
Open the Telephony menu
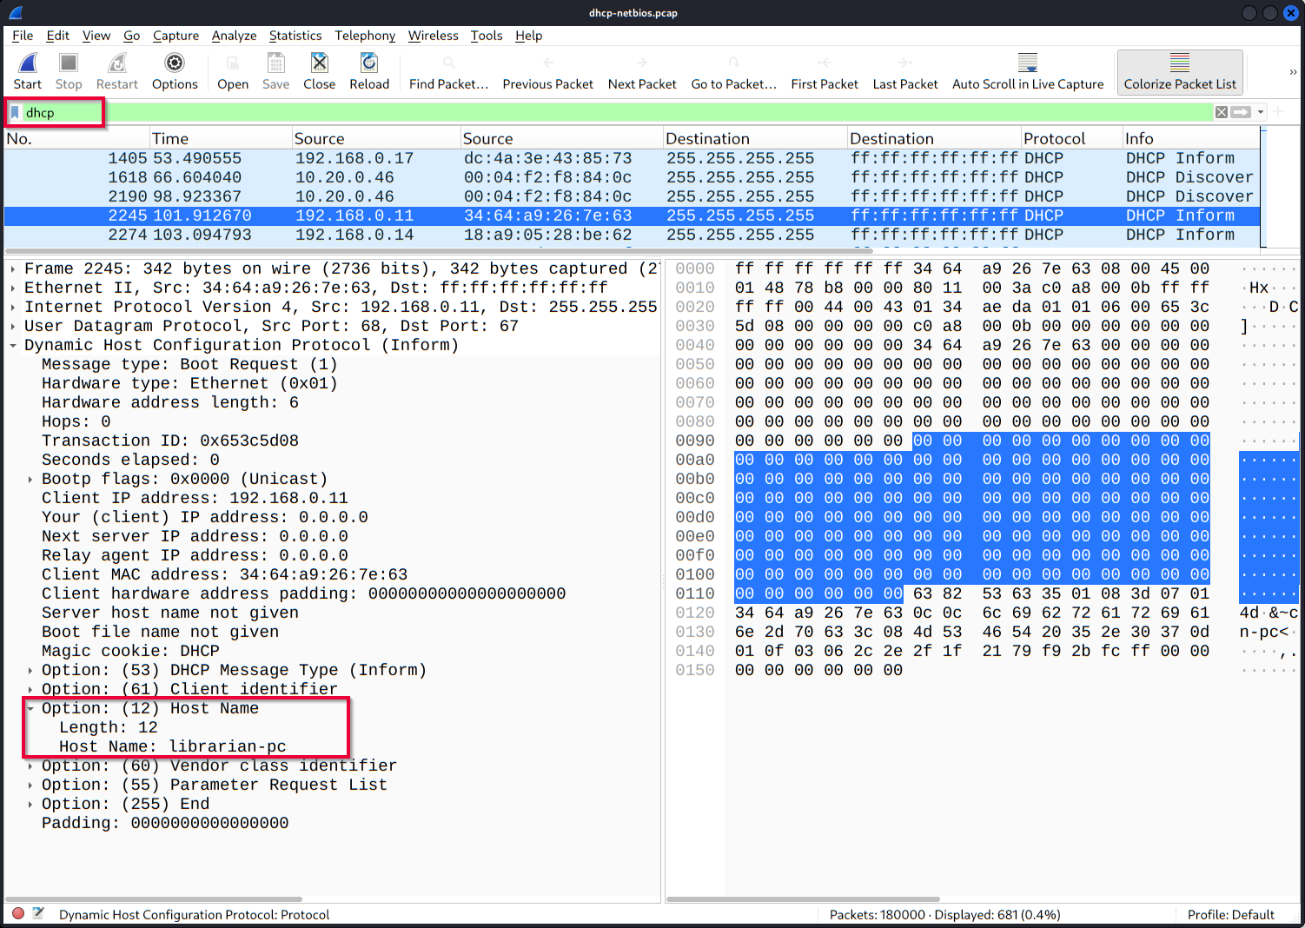pyautogui.click(x=365, y=36)
